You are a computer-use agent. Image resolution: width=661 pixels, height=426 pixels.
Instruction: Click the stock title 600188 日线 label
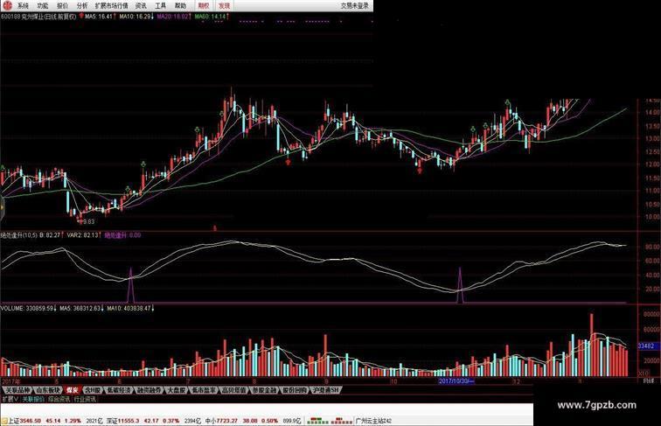point(38,17)
